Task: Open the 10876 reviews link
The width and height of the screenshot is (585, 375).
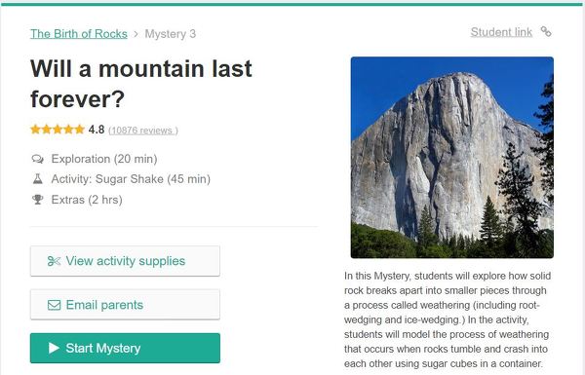Action: click(143, 131)
